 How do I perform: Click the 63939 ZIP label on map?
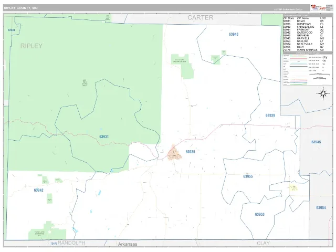270,115
